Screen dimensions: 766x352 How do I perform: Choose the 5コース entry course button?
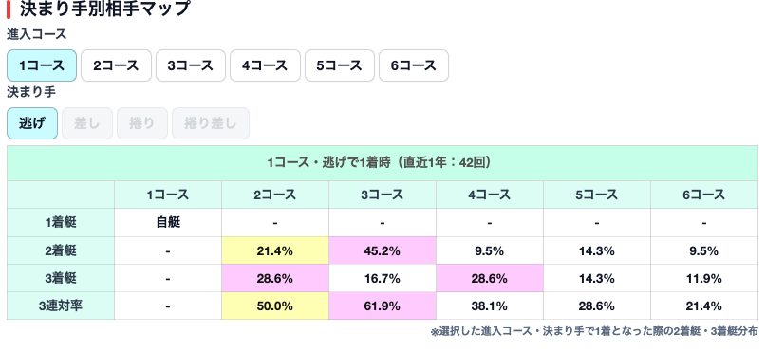click(340, 65)
